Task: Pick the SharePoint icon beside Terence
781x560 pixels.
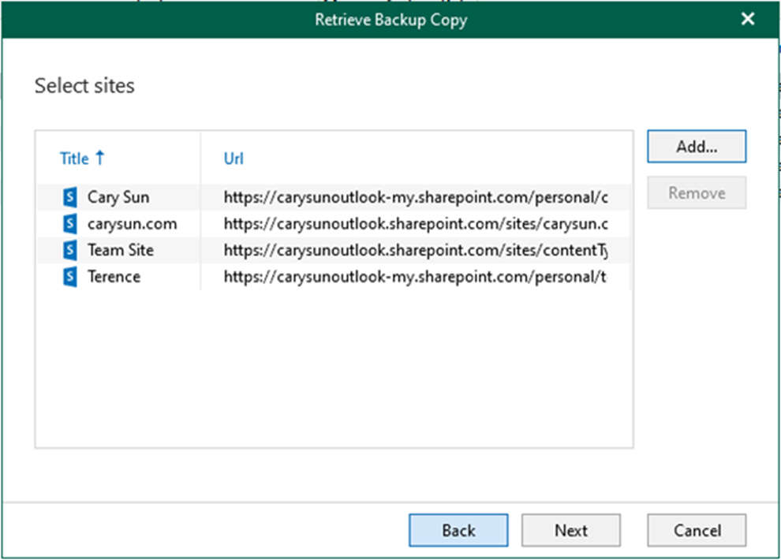Action: click(x=70, y=277)
